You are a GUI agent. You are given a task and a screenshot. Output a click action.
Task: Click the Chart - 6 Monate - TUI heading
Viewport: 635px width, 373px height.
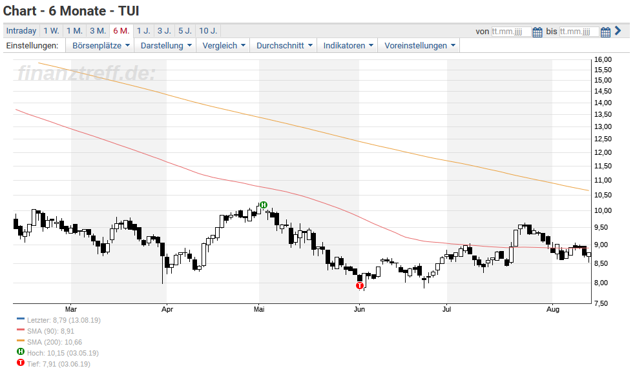(71, 11)
